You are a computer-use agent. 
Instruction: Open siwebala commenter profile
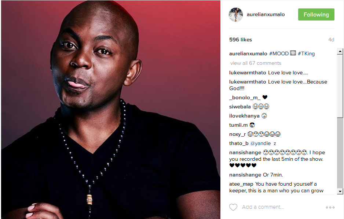240,107
